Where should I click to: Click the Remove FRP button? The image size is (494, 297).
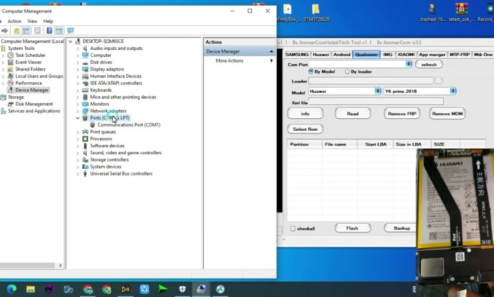402,114
